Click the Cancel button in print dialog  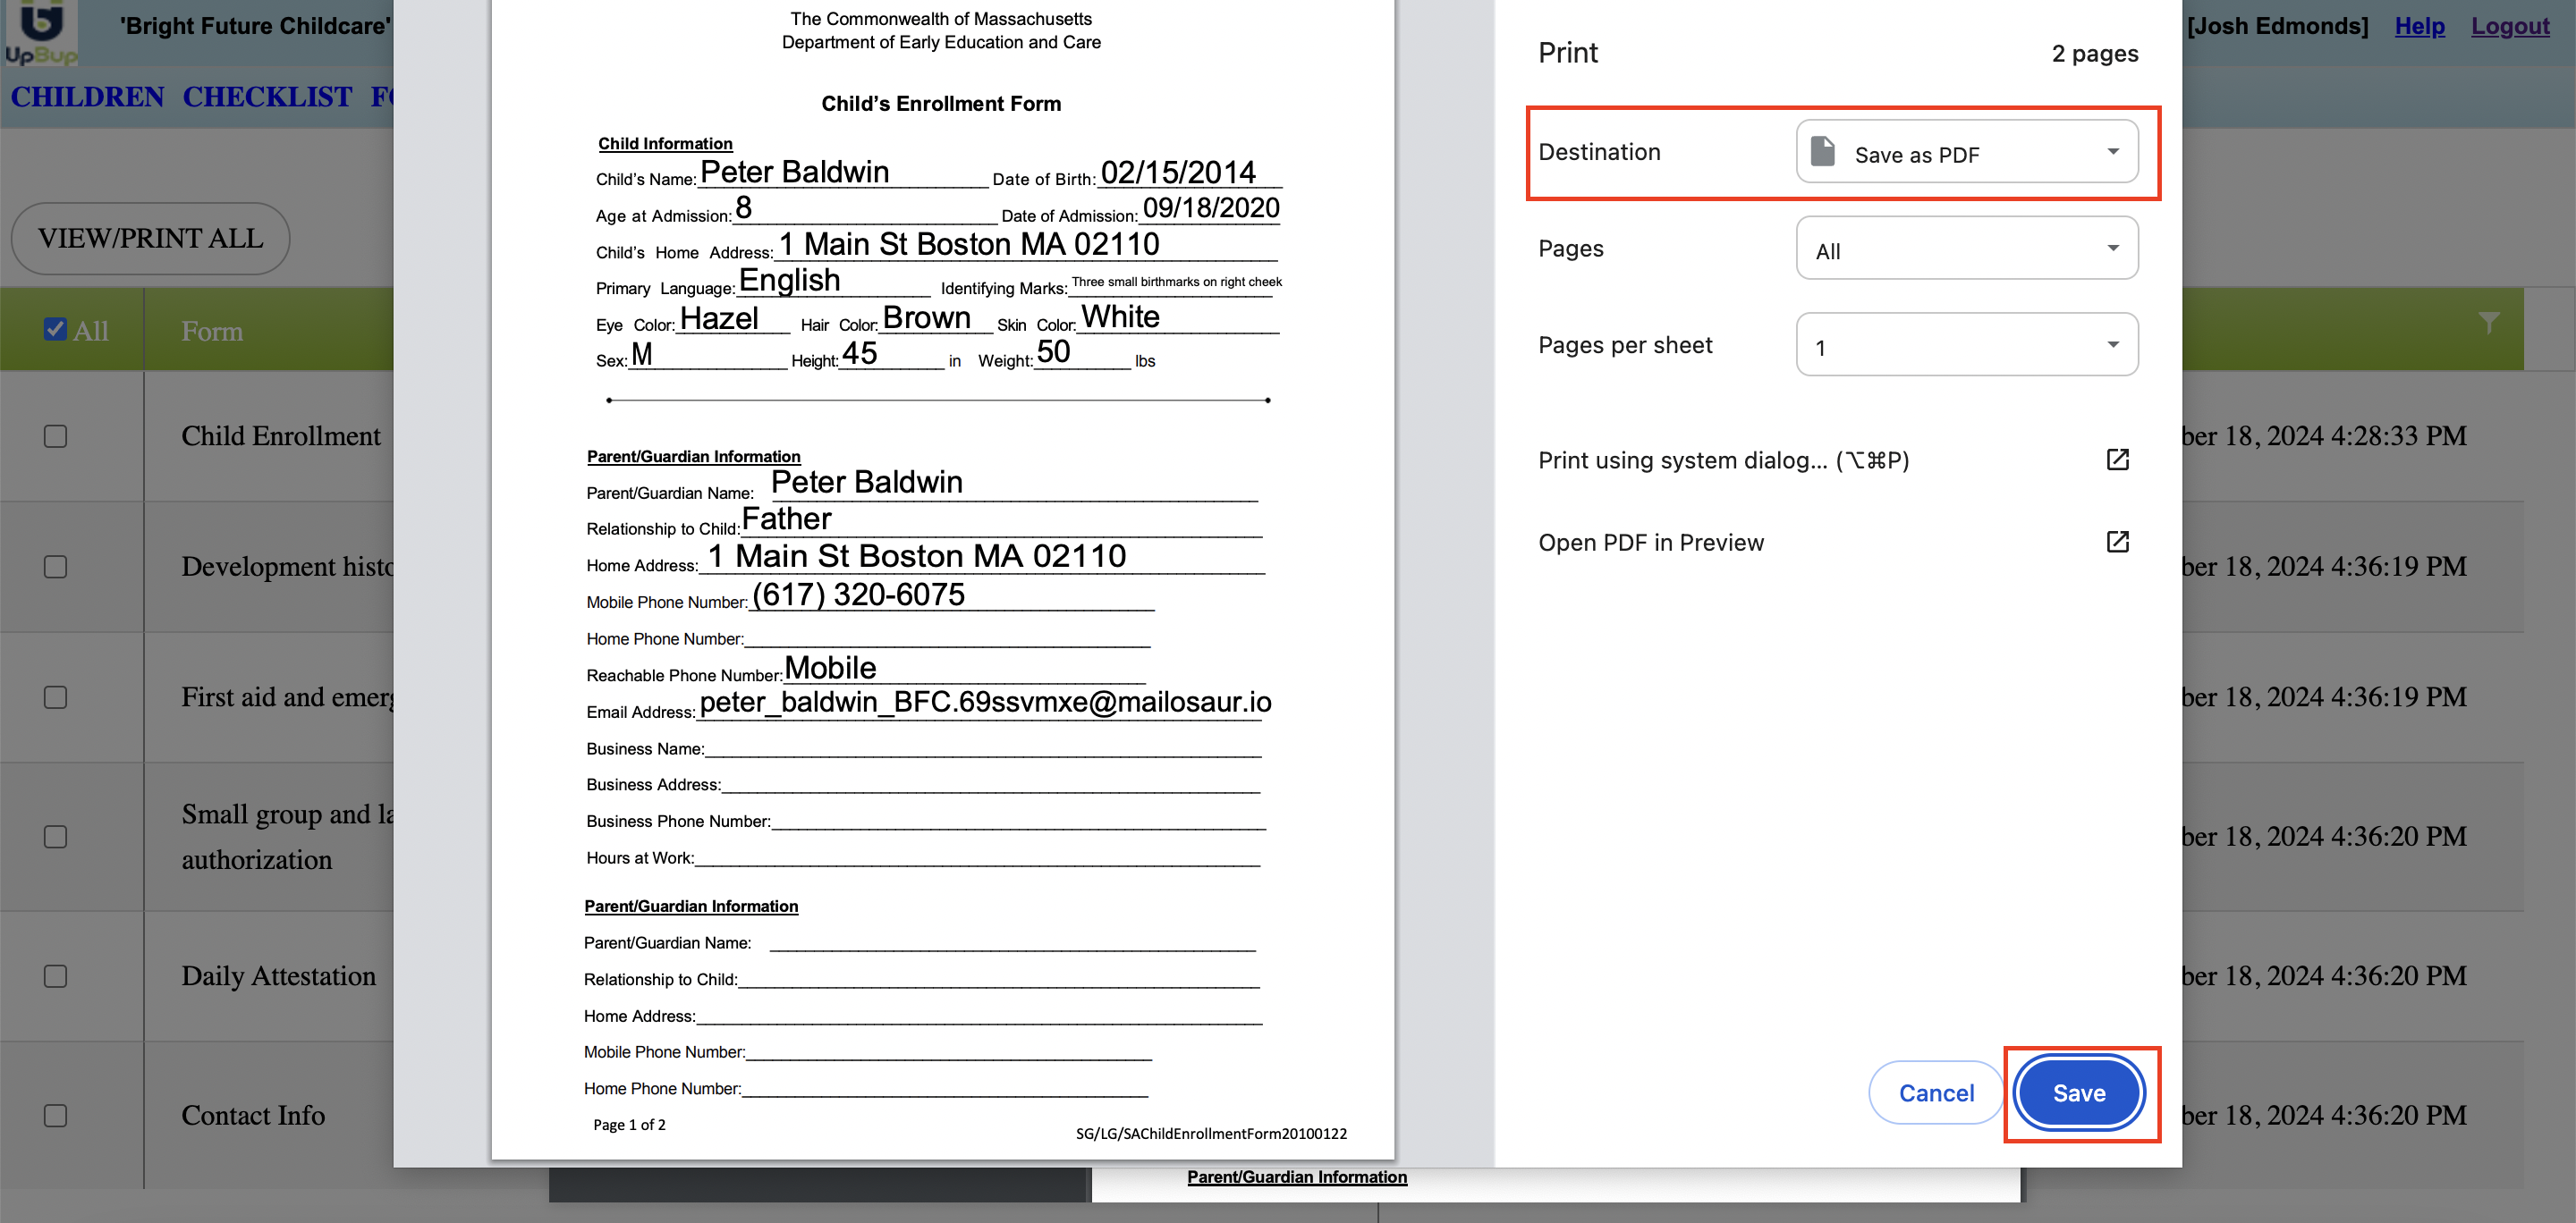pos(1935,1093)
